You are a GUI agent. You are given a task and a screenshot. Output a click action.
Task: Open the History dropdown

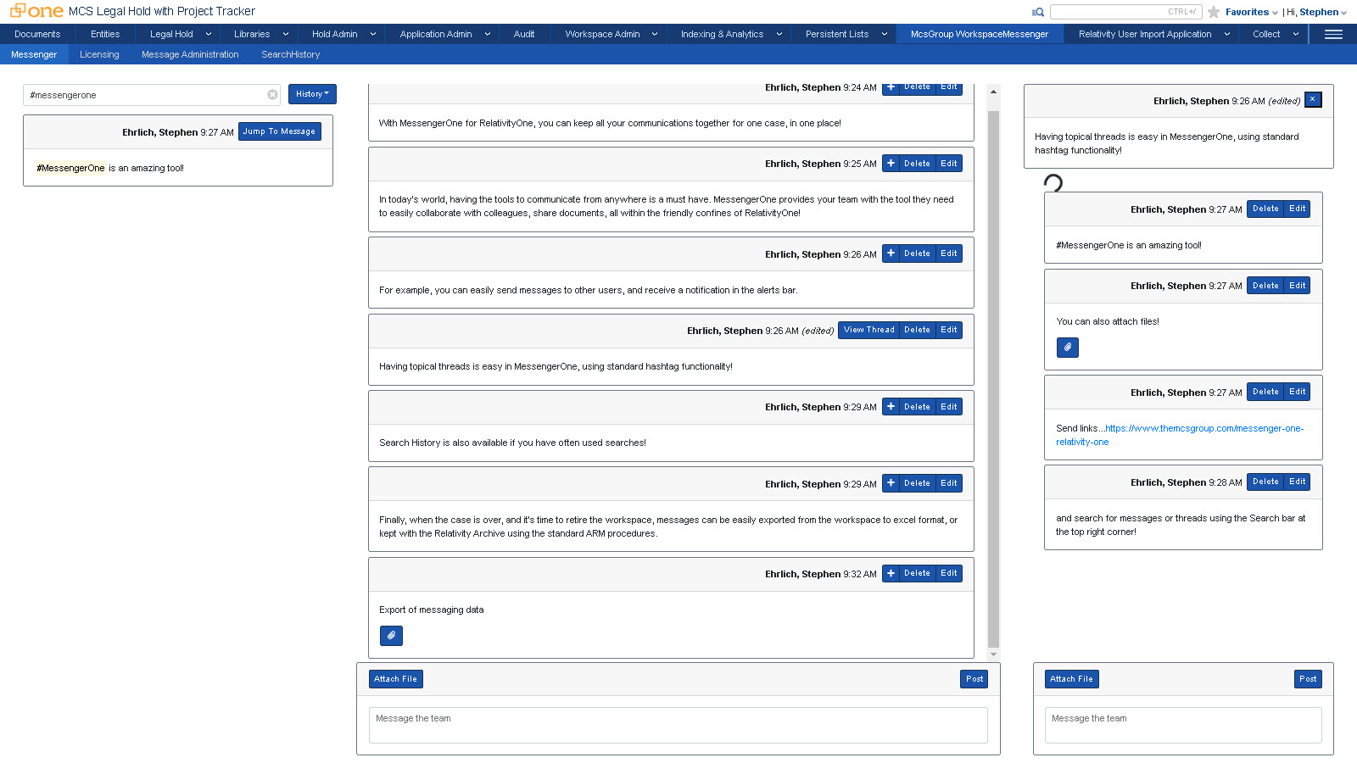311,94
